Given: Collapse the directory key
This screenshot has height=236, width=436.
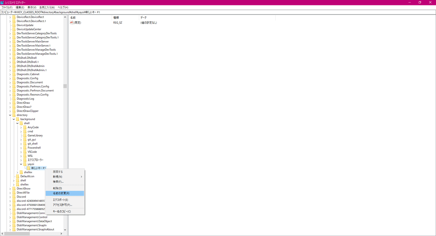Looking at the screenshot, I should pyautogui.click(x=10, y=115).
